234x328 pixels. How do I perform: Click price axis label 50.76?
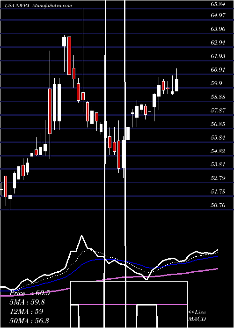(x=218, y=205)
